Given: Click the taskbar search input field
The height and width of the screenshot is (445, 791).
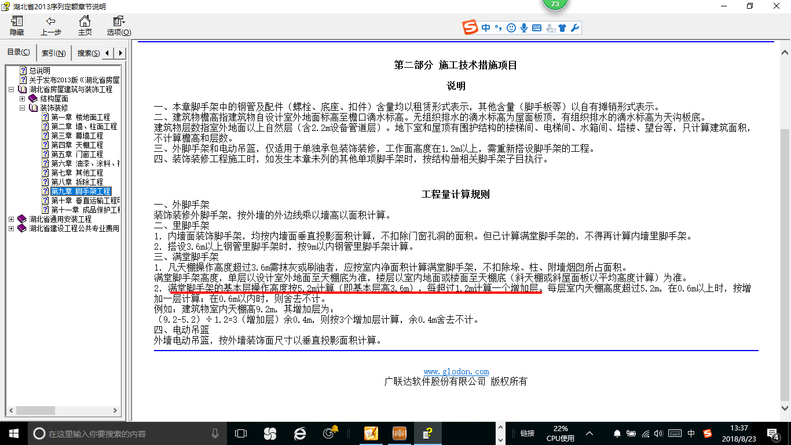Looking at the screenshot, I should [127, 433].
